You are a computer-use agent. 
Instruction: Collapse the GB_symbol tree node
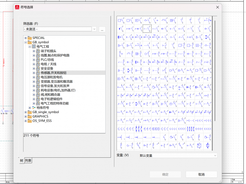[x=26, y=42]
